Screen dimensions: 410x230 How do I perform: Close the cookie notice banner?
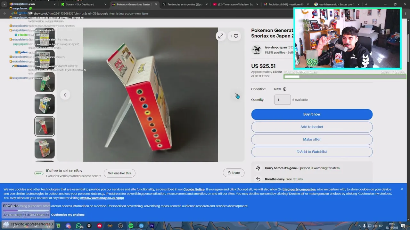(402, 189)
